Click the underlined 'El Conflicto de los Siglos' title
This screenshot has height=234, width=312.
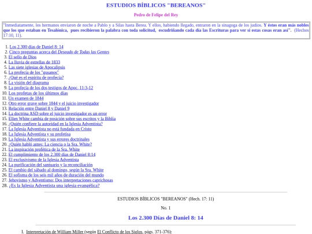(x=120, y=232)
